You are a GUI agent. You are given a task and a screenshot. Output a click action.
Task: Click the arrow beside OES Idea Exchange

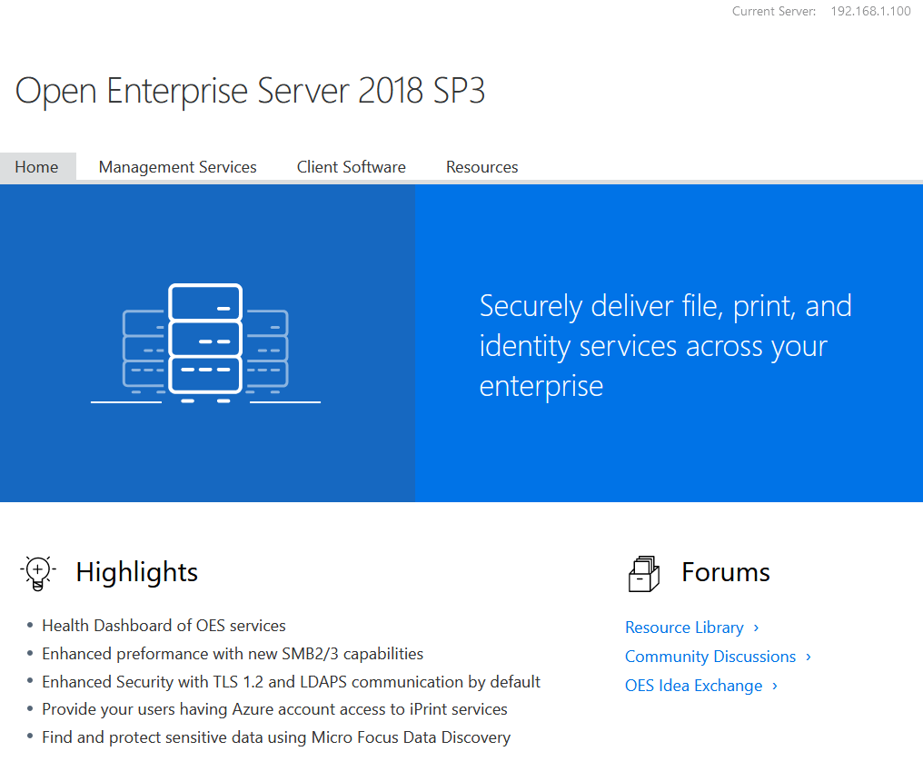click(x=775, y=686)
